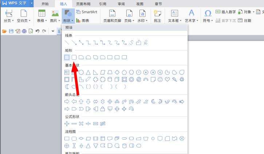Screen dimensions: 264x154
Task: Click the save icon in quick toolbar
Action: click(x=11, y=31)
